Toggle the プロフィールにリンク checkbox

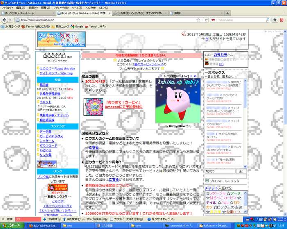tap(207, 181)
